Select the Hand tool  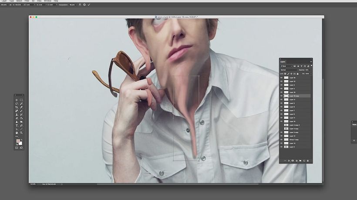click(x=17, y=133)
